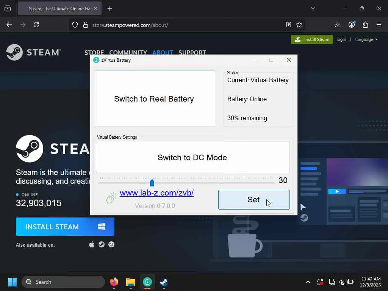
Task: Click the Steam logo in page header
Action: click(33, 52)
